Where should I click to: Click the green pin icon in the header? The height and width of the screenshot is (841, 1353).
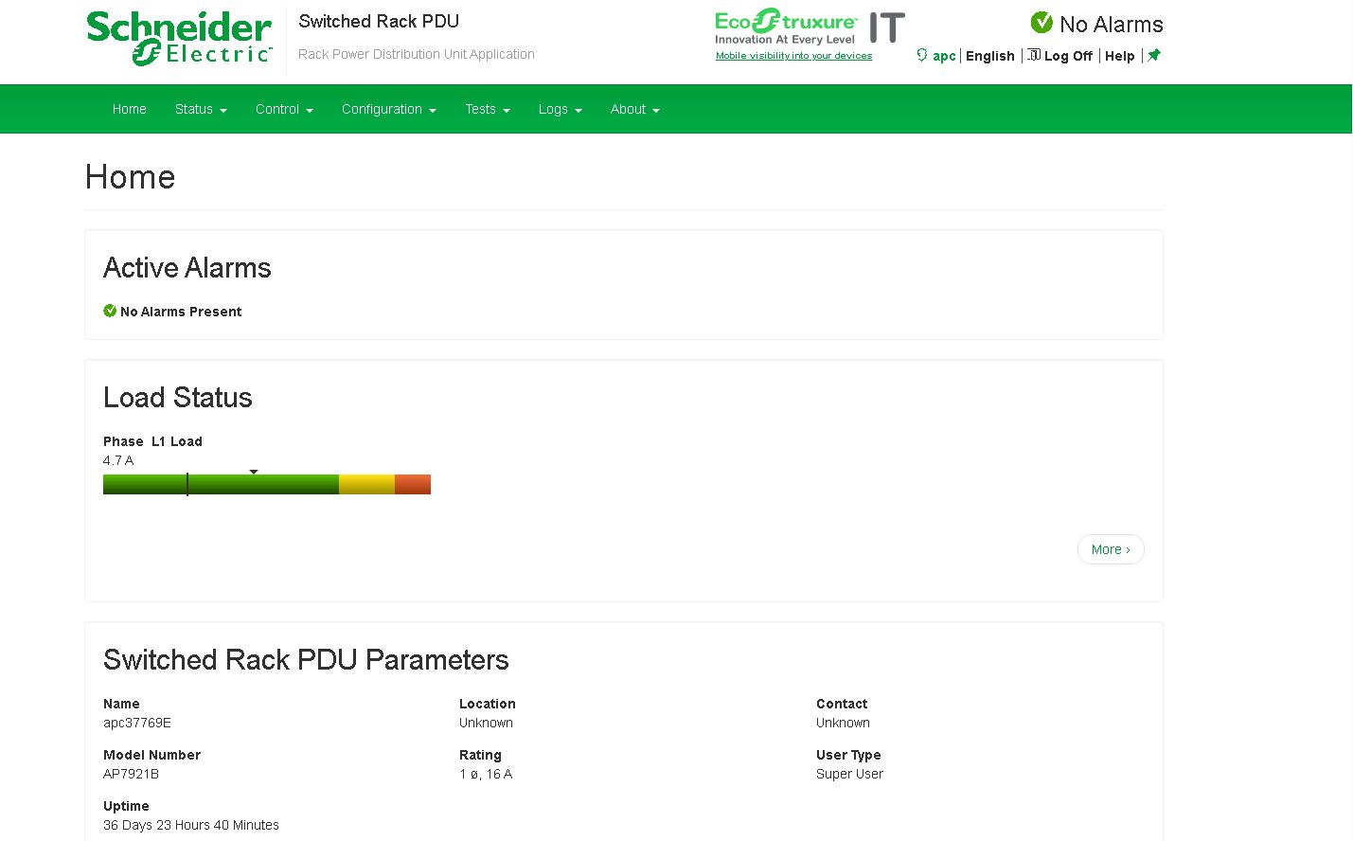(x=1154, y=55)
